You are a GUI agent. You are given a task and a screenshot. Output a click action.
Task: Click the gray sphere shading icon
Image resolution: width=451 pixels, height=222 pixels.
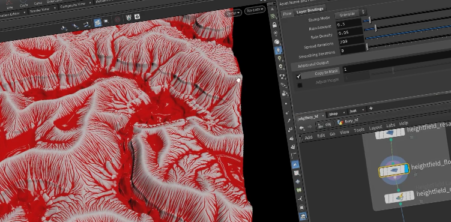tap(277, 41)
